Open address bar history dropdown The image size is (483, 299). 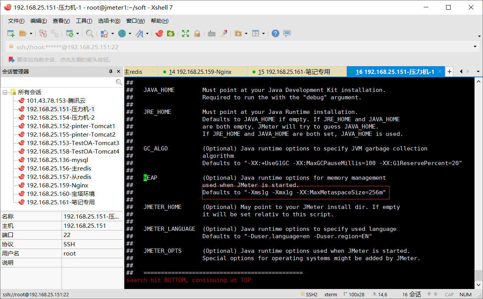[475, 47]
